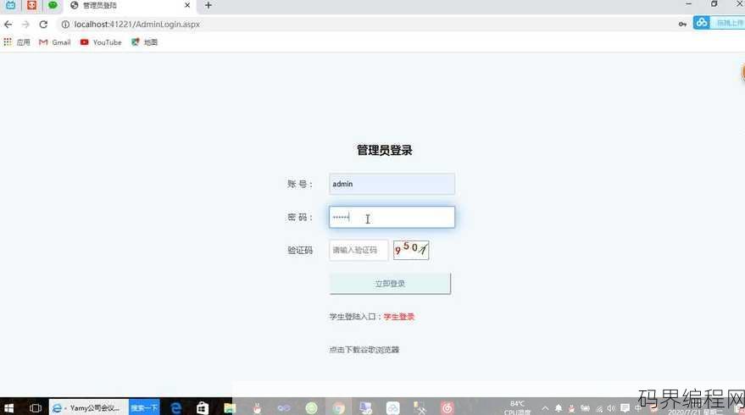Switch to the orange pinned tab

(31, 5)
